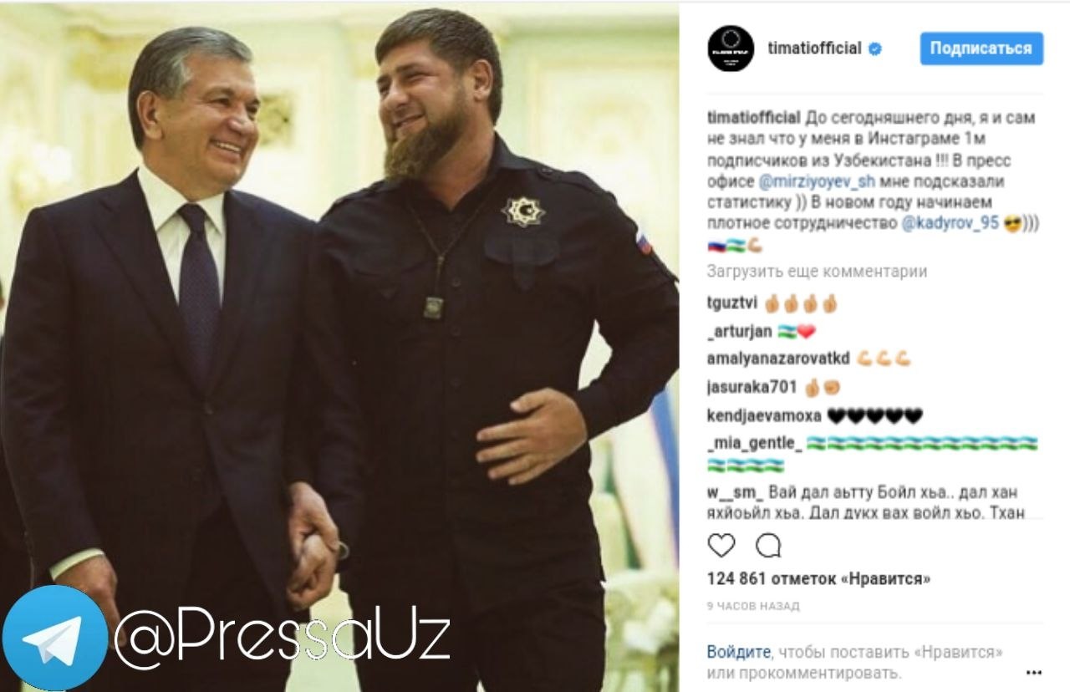1070x692 pixels.
Task: Open the Войдите login link
Action: tap(740, 652)
